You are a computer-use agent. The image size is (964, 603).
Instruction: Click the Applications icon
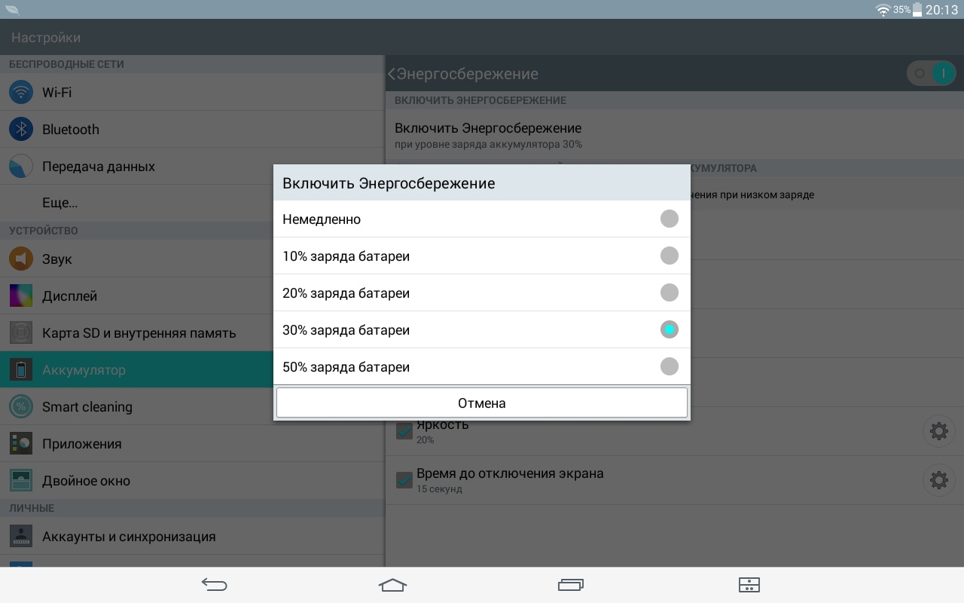pos(21,444)
